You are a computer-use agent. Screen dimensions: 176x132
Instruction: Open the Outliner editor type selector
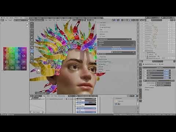click(142, 20)
